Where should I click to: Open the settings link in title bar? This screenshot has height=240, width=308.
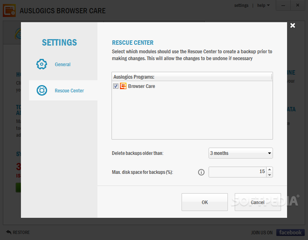(241, 5)
